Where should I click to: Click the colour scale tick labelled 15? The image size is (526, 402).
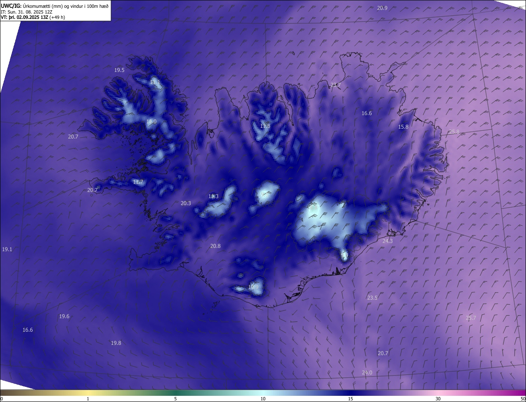(351, 399)
